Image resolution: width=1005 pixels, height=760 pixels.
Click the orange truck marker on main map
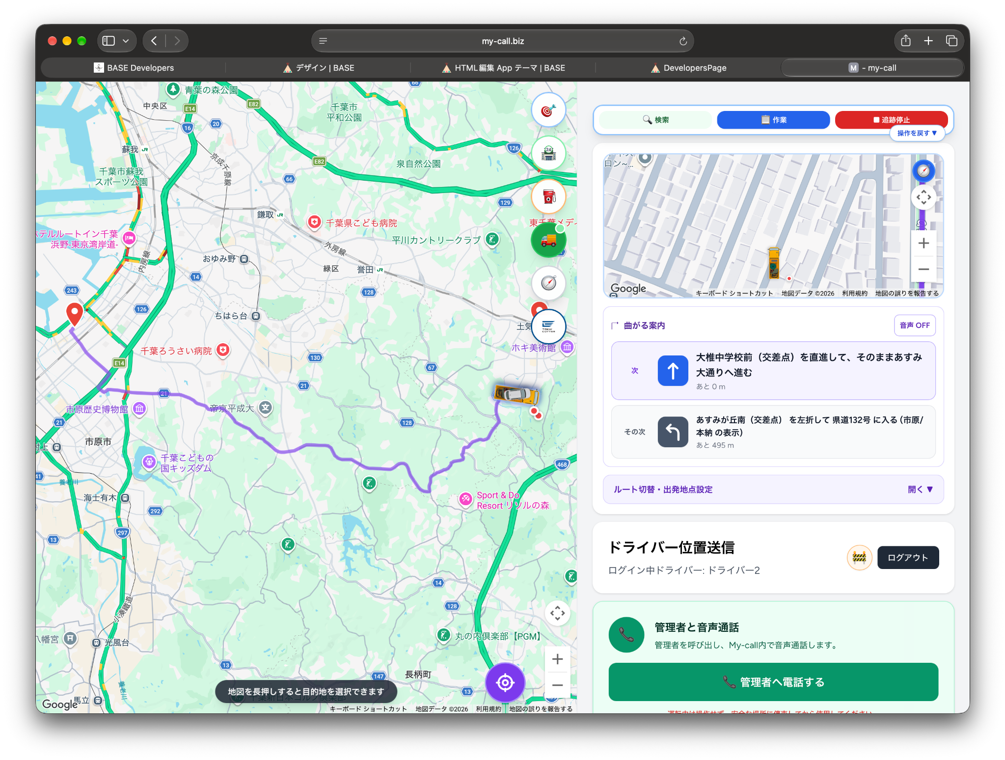pyautogui.click(x=516, y=394)
